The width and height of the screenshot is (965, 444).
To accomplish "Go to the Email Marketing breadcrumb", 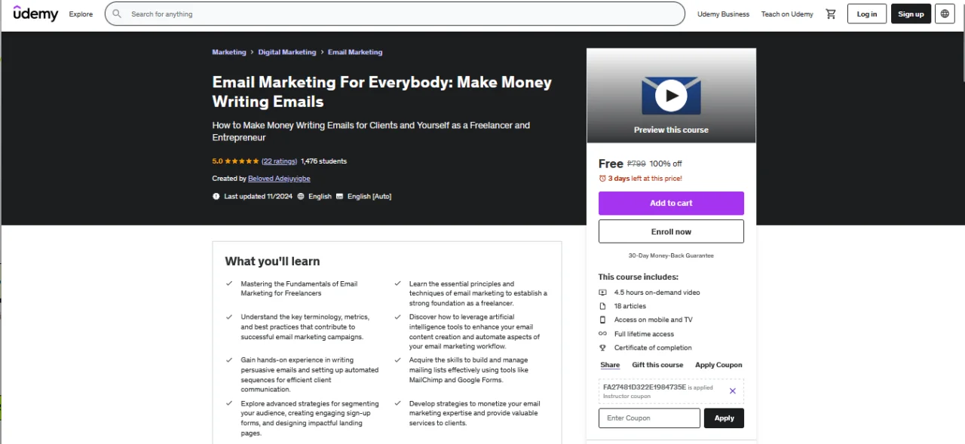I will (355, 53).
